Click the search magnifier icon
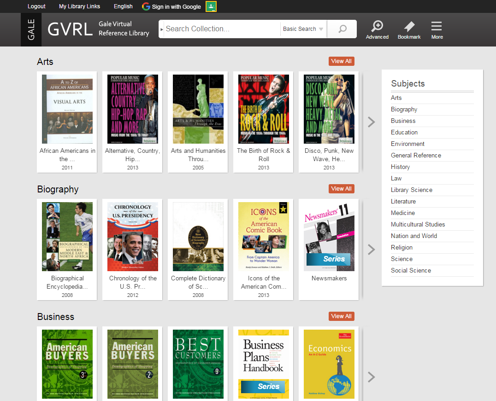This screenshot has width=496, height=401. pos(342,29)
